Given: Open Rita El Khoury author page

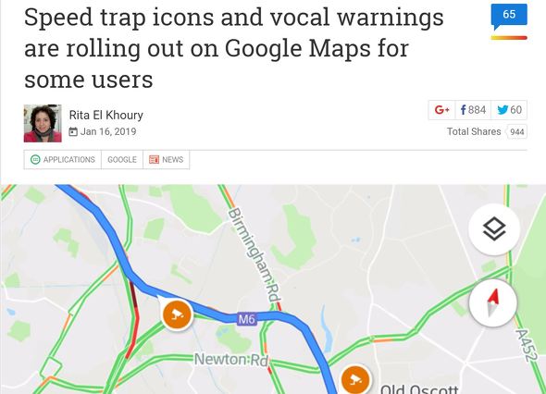Looking at the screenshot, I should [x=106, y=115].
